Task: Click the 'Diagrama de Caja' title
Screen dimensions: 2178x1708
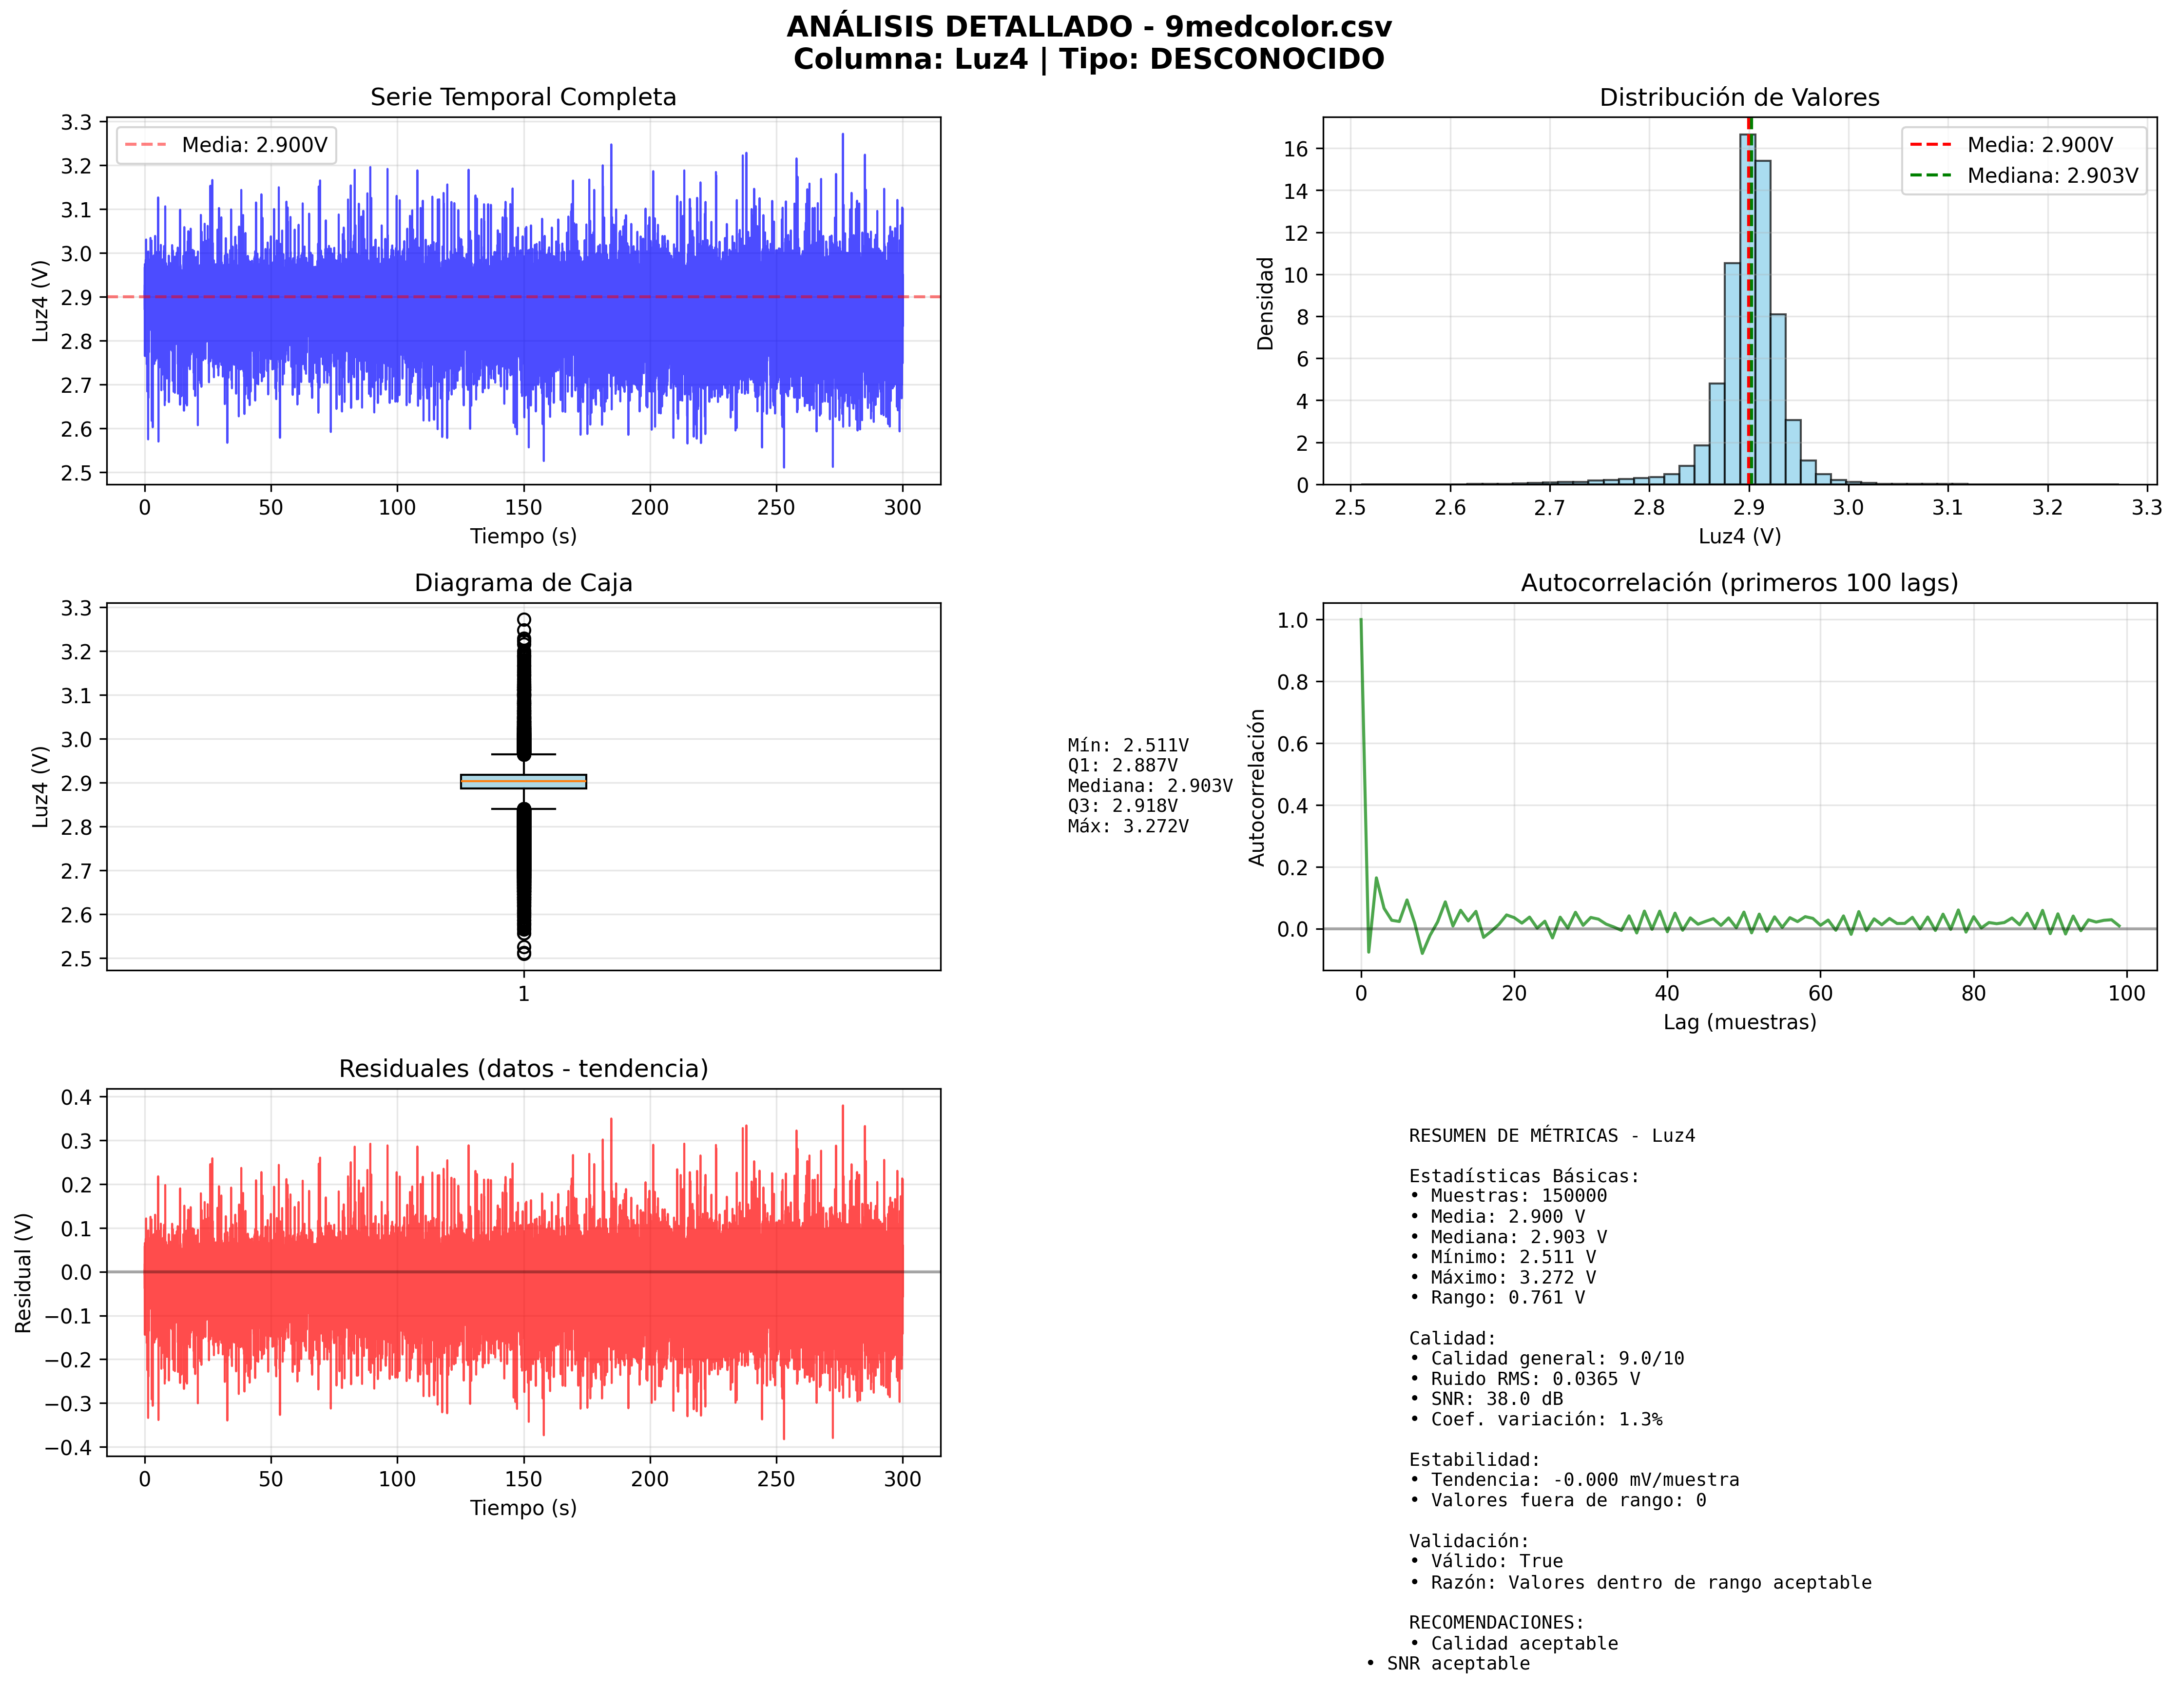Action: click(x=523, y=583)
